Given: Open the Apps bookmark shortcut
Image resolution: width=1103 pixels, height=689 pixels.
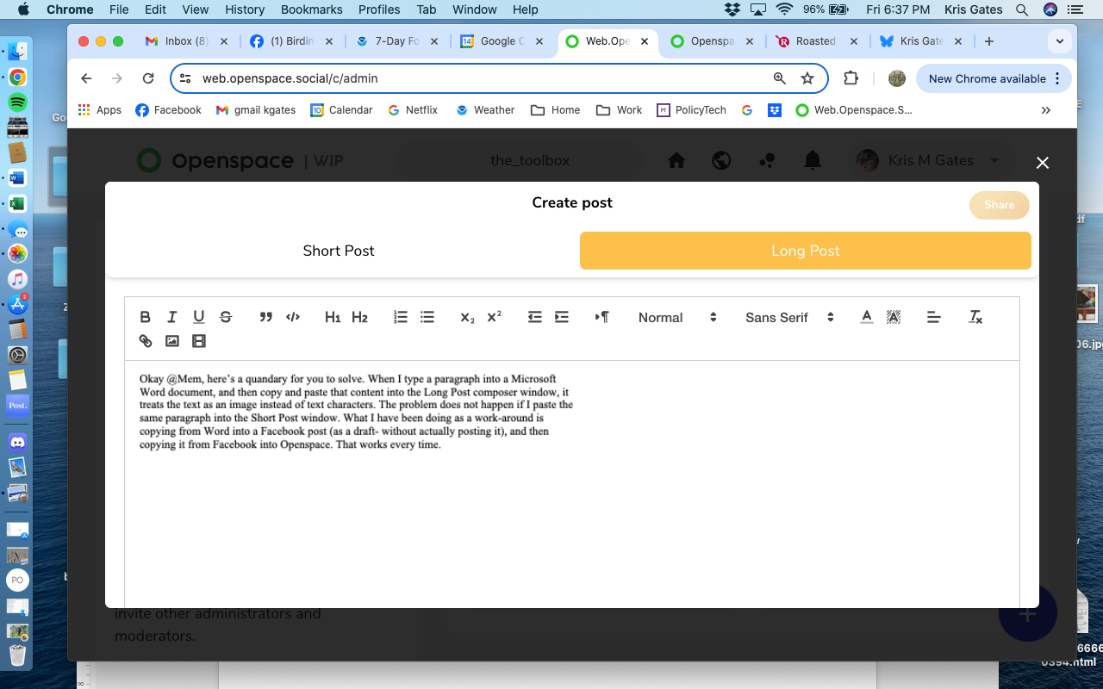Looking at the screenshot, I should click(x=100, y=110).
